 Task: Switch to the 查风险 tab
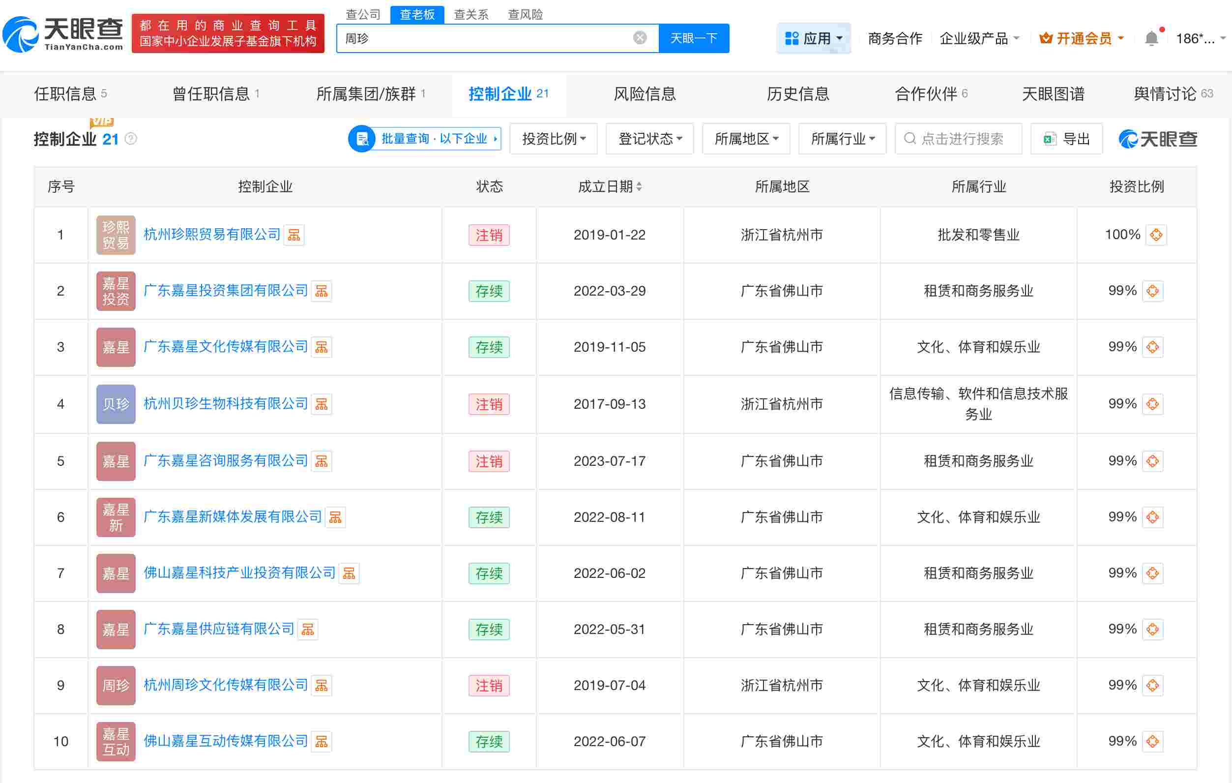coord(524,14)
